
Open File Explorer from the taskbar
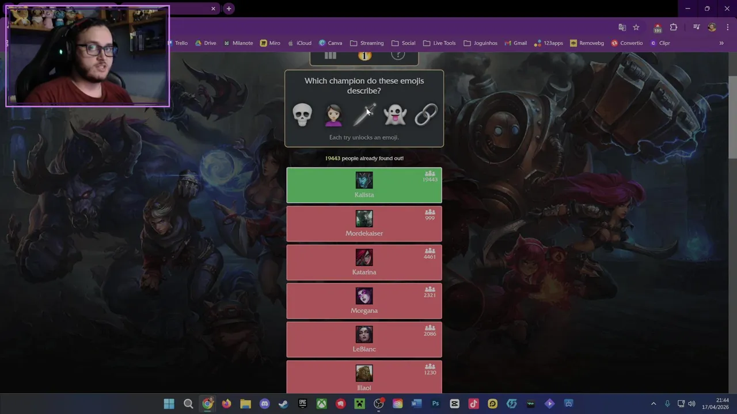pyautogui.click(x=245, y=404)
